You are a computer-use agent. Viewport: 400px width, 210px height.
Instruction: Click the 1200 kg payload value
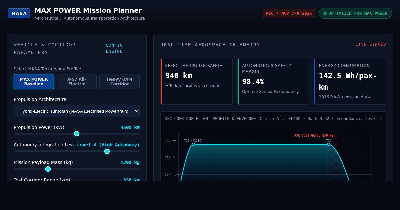pyautogui.click(x=130, y=162)
